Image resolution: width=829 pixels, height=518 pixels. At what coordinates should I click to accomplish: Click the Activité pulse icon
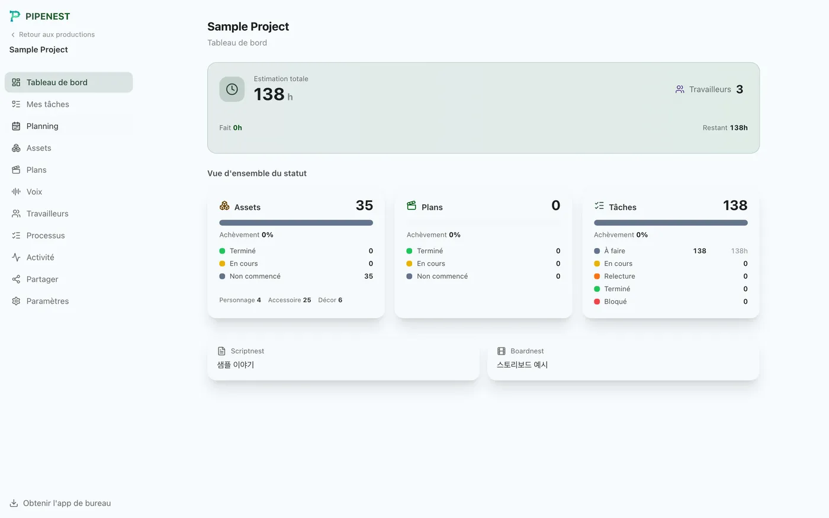point(16,258)
